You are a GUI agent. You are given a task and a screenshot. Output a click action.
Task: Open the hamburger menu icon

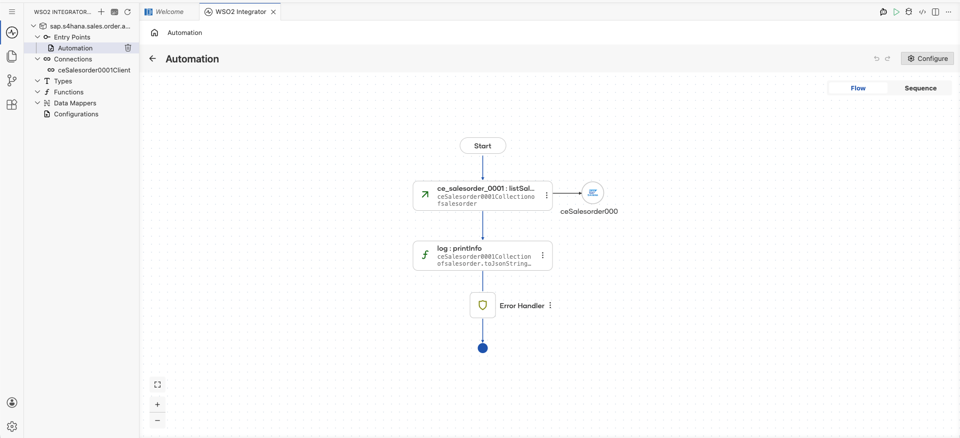[x=12, y=11]
